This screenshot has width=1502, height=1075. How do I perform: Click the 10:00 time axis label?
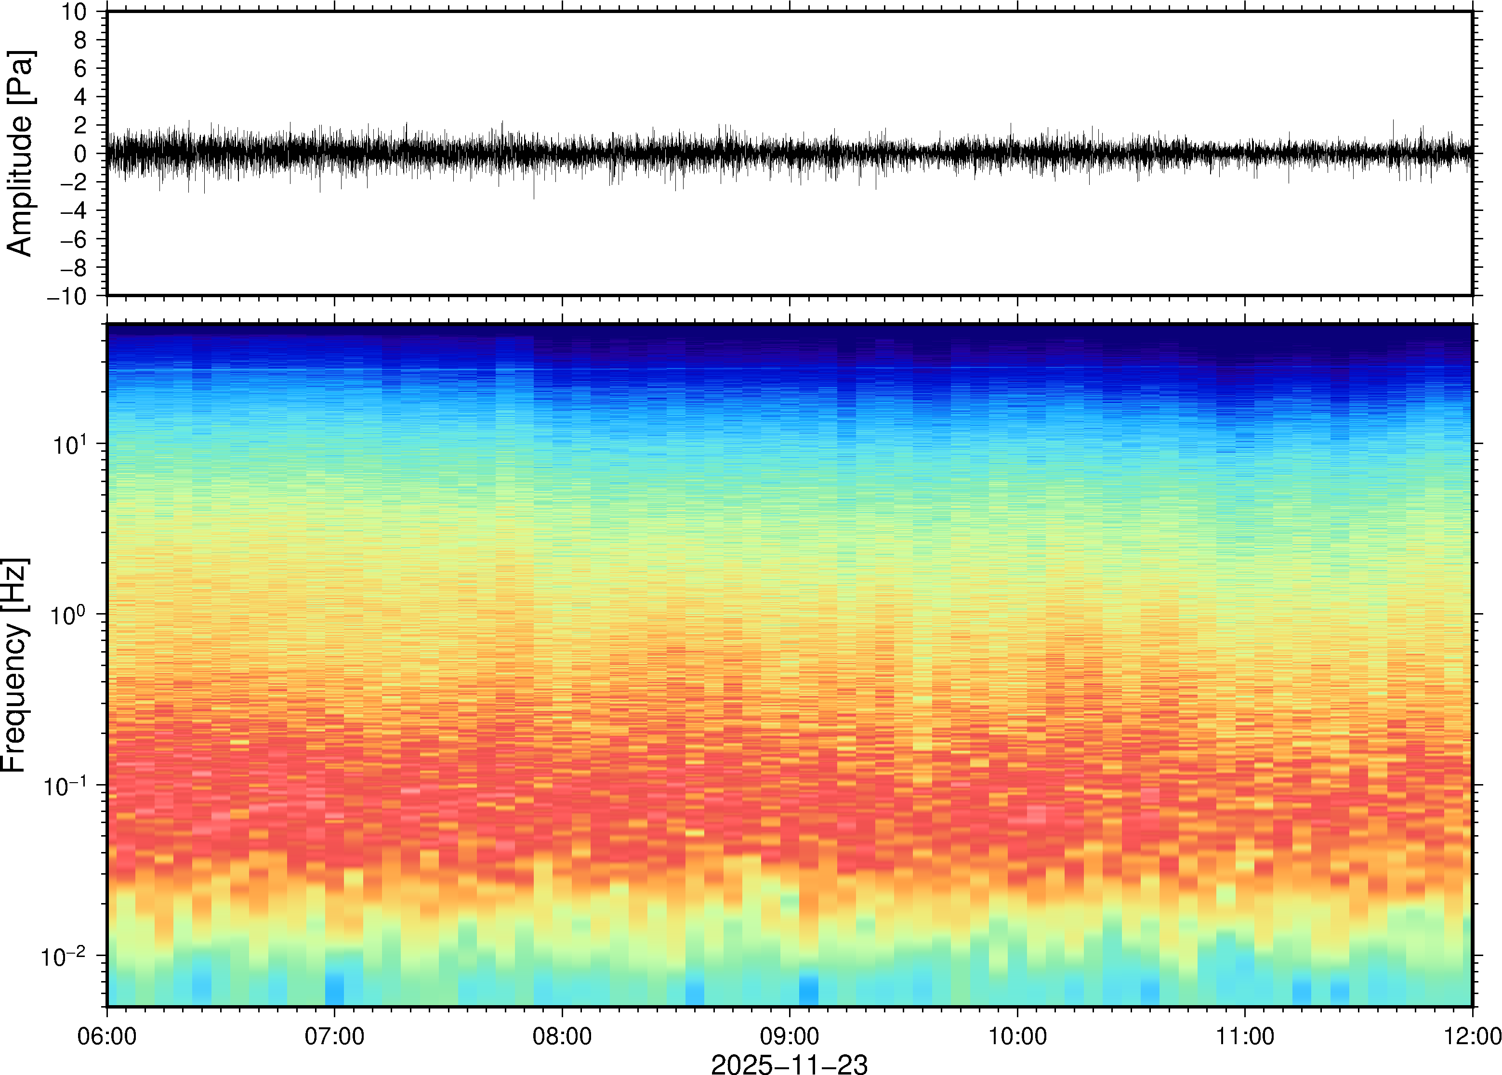(1017, 1036)
